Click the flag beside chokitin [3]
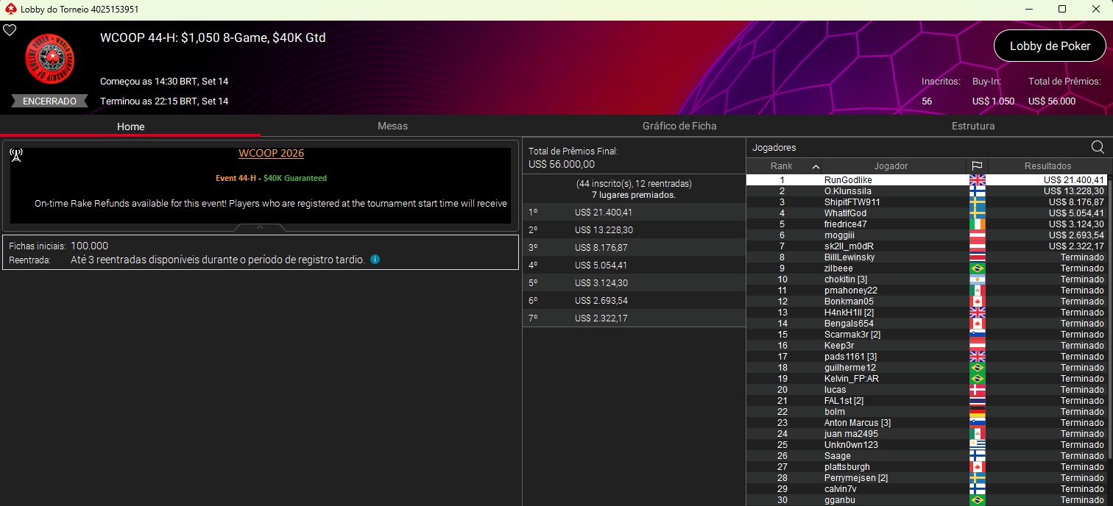 point(977,279)
